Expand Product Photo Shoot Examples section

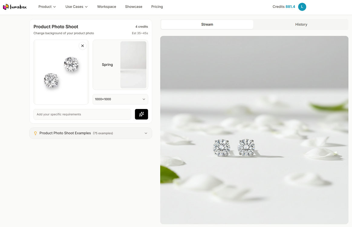pos(91,133)
